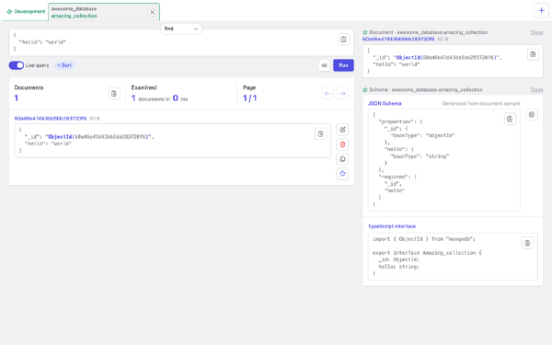Open a new tab with plus button
The height and width of the screenshot is (345, 552).
tap(541, 10)
